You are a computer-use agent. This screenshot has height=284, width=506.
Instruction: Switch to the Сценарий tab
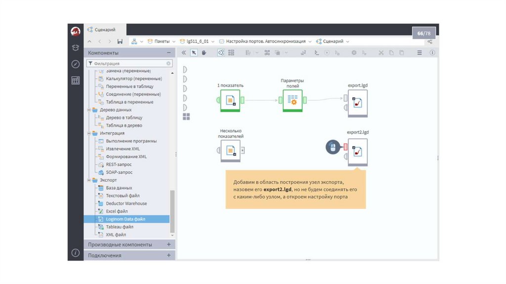tap(105, 30)
